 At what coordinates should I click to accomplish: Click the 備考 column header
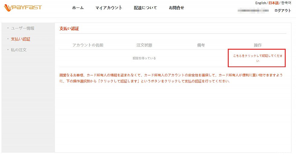pyautogui.click(x=201, y=45)
